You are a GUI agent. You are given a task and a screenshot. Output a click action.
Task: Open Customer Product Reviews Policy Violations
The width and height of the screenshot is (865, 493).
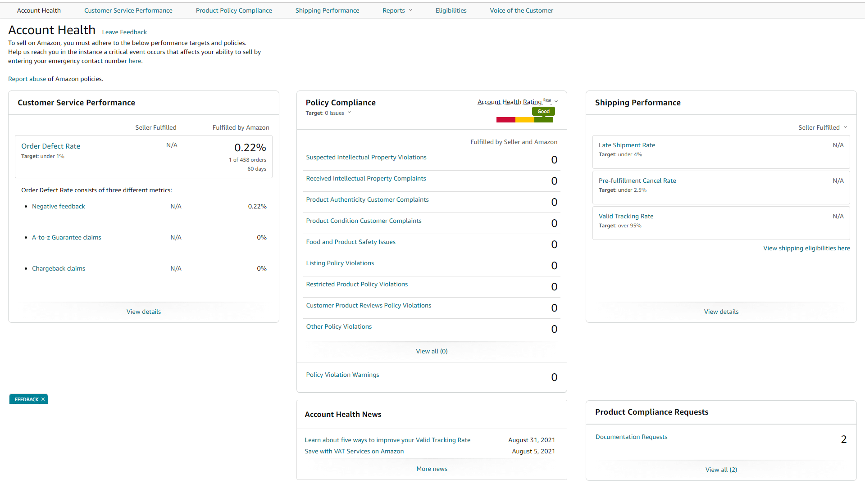(369, 305)
